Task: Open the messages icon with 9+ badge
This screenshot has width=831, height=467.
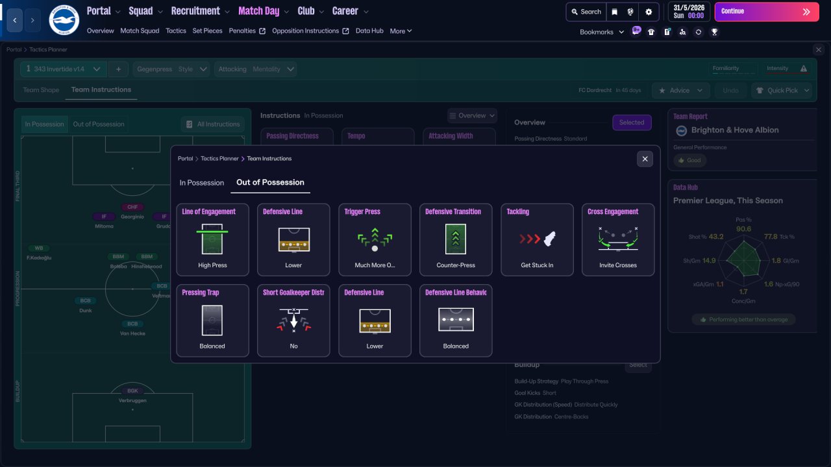Action: coord(636,31)
